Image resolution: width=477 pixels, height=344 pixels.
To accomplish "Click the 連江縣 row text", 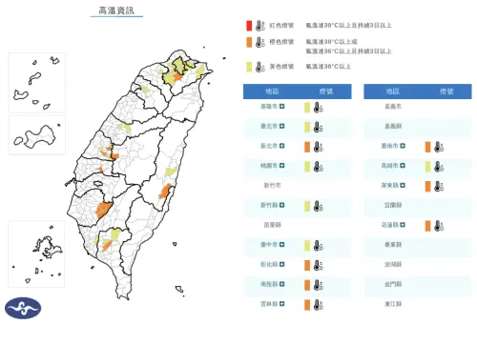I will point(393,304).
